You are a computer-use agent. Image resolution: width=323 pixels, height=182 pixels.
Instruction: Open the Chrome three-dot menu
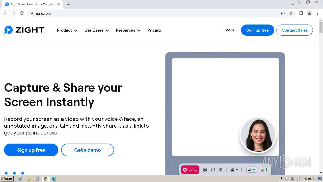317,13
